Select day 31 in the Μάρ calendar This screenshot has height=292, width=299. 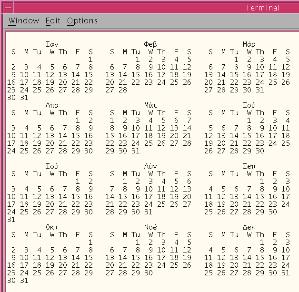tap(260, 90)
